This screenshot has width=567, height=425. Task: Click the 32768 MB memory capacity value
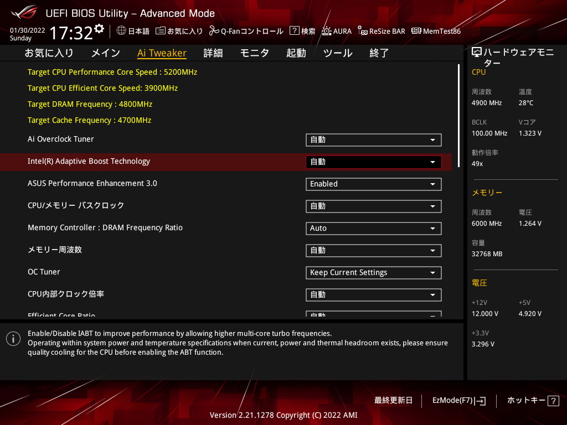click(x=487, y=254)
